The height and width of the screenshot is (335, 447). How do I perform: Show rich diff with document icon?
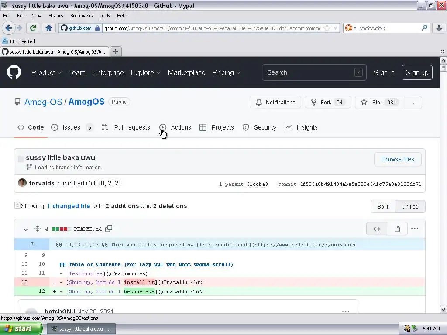pyautogui.click(x=397, y=229)
